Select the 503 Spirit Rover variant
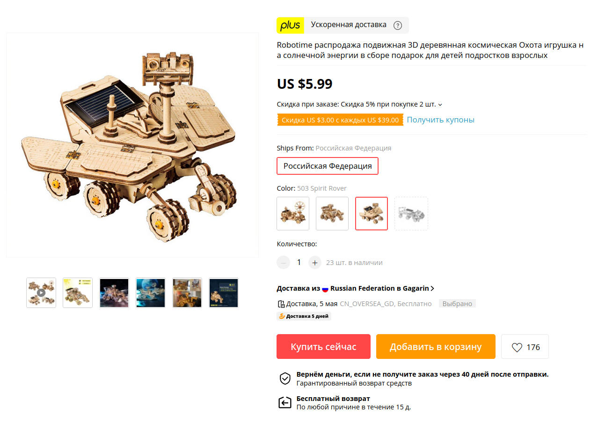Viewport: 598px width, 429px height. [372, 214]
